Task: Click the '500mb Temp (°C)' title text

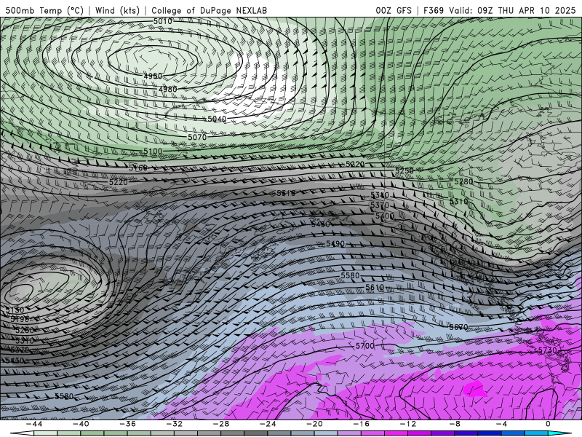Action: click(x=44, y=10)
